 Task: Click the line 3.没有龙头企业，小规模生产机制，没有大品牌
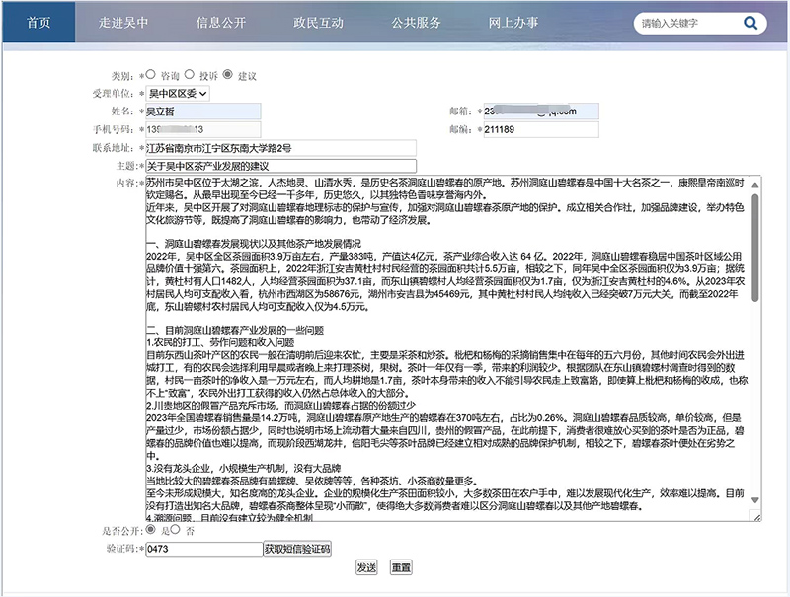tap(243, 468)
